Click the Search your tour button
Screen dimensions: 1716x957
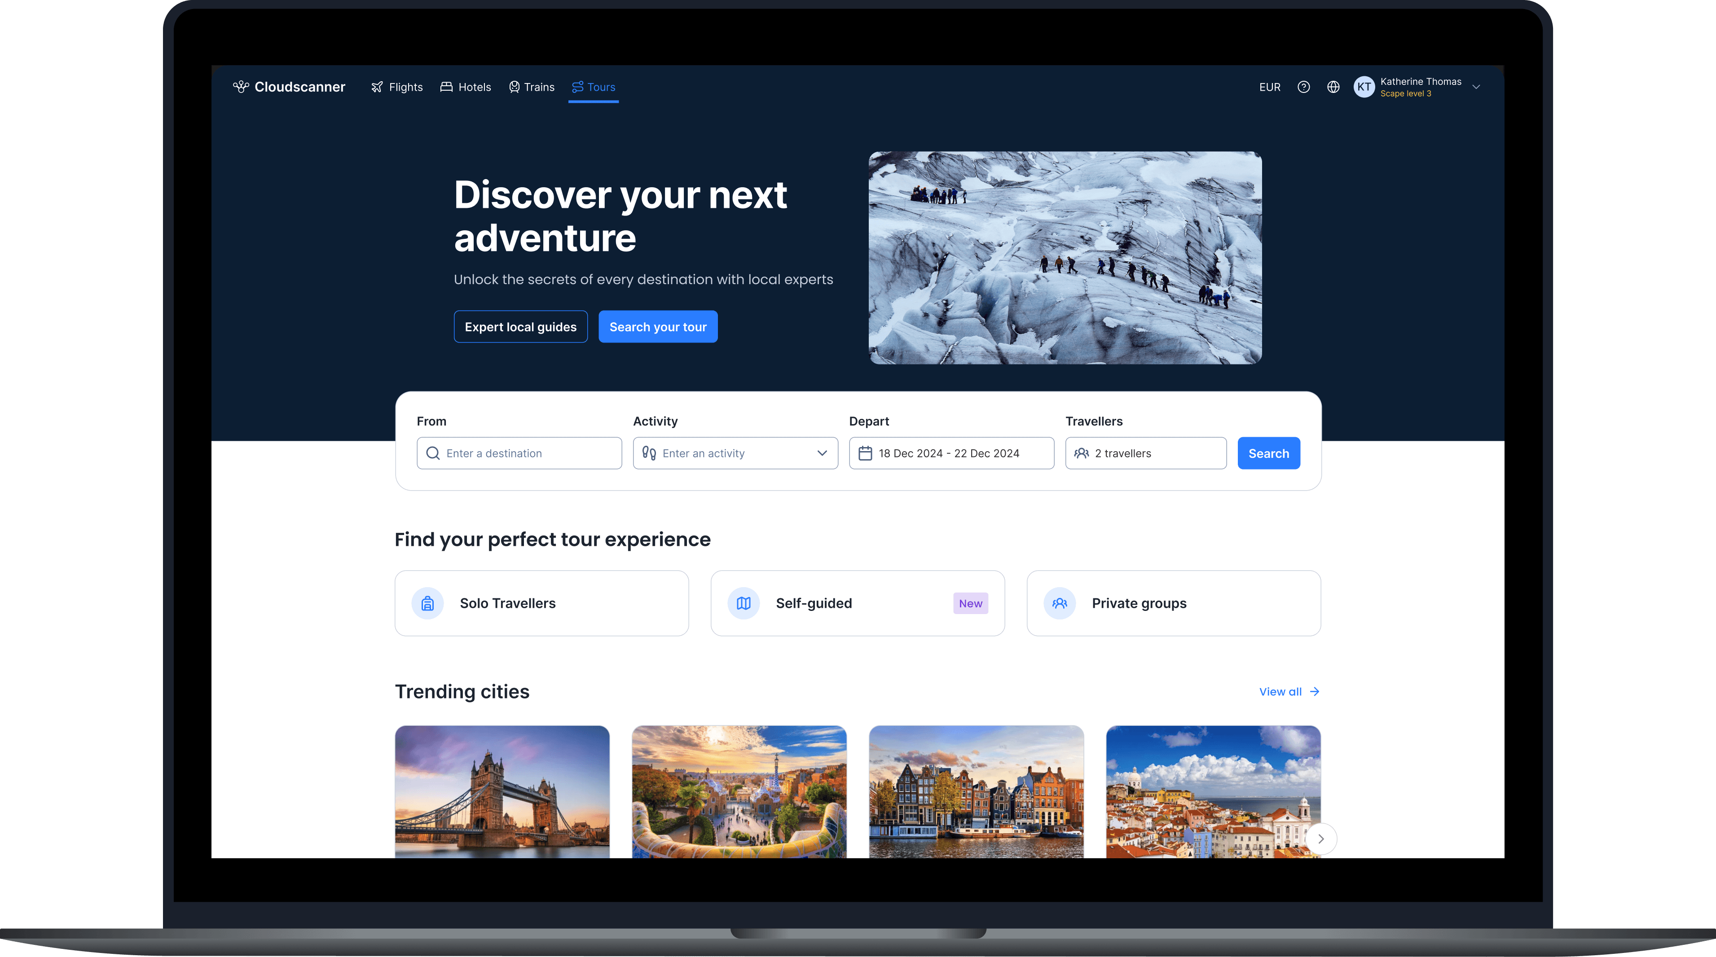(657, 327)
